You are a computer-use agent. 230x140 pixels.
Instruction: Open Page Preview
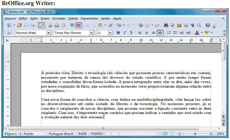[63, 25]
